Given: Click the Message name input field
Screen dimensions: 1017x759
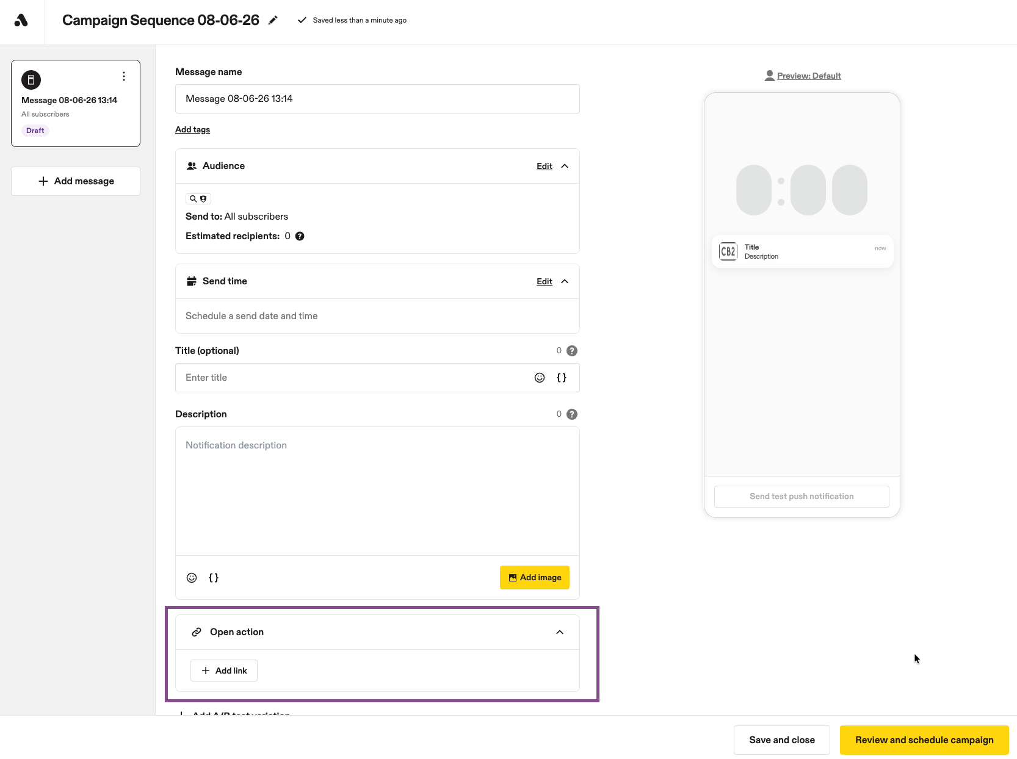Looking at the screenshot, I should click(x=377, y=99).
